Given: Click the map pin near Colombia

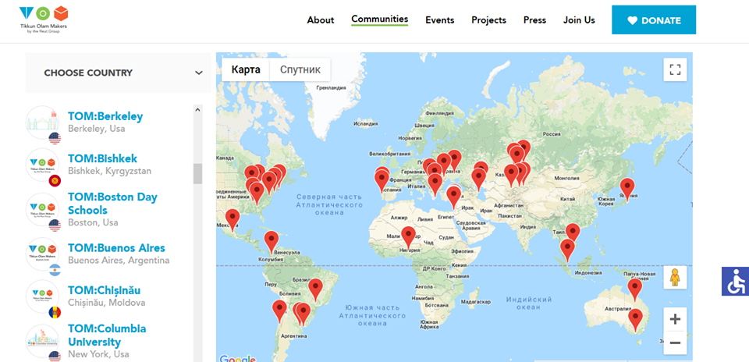Looking at the screenshot, I should click(x=272, y=242).
